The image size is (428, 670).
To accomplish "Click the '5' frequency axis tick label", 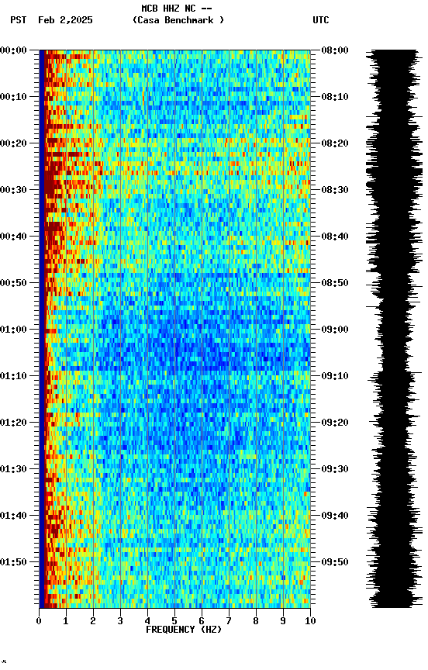I will 174,622.
